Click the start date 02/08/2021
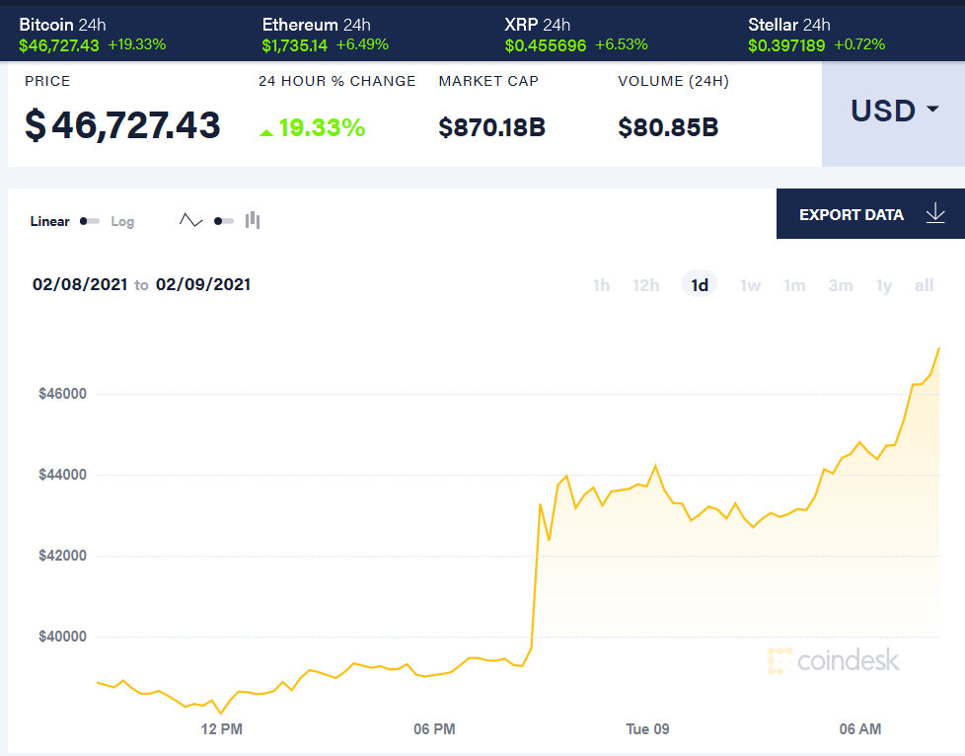 click(x=80, y=284)
